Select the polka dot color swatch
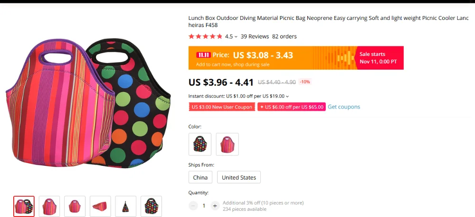Viewport: 475px width, 217px height. [x=200, y=144]
